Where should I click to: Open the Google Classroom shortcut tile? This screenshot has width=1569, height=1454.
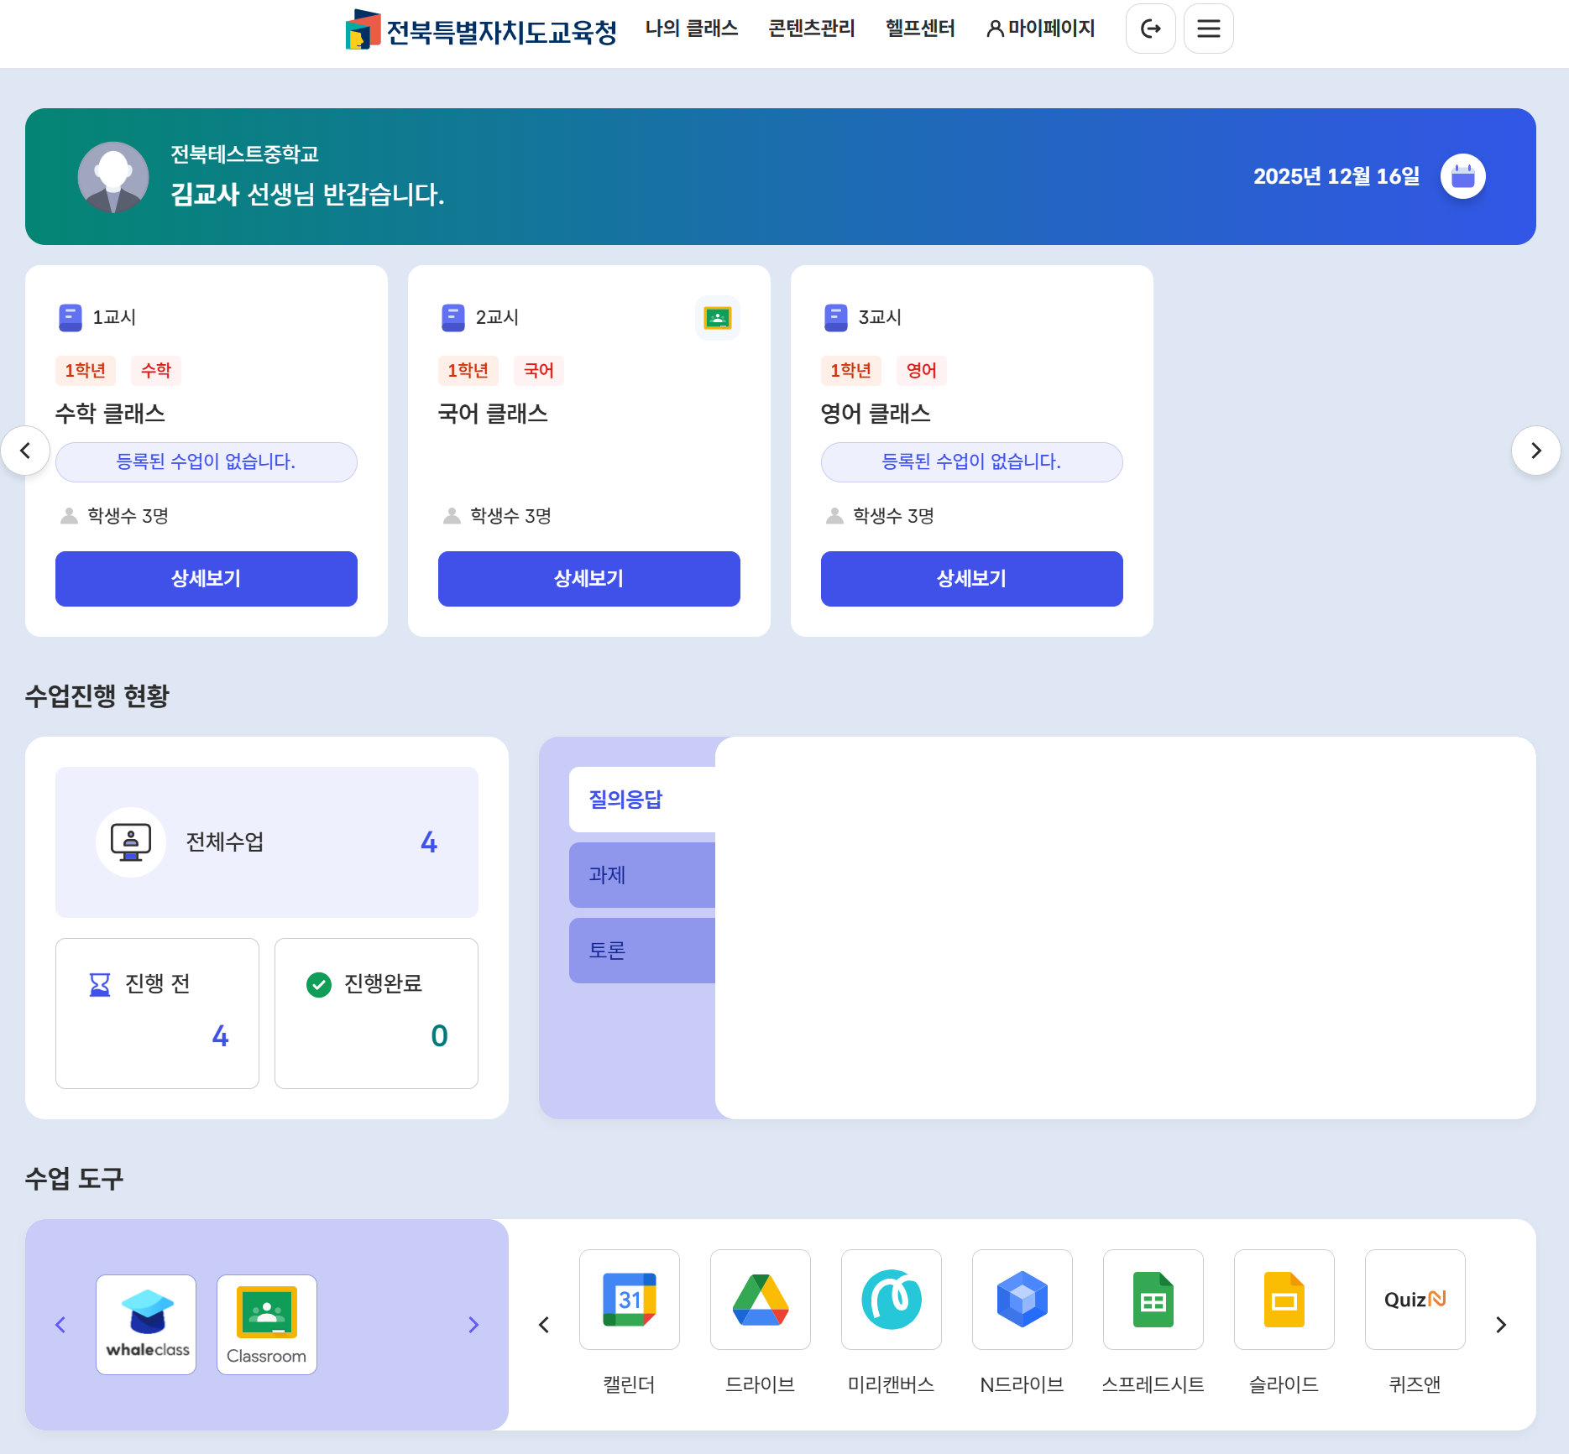[267, 1324]
